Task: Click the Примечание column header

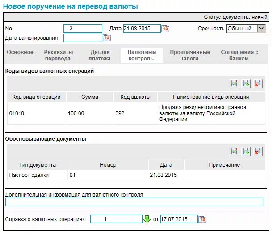Action: [x=224, y=165]
